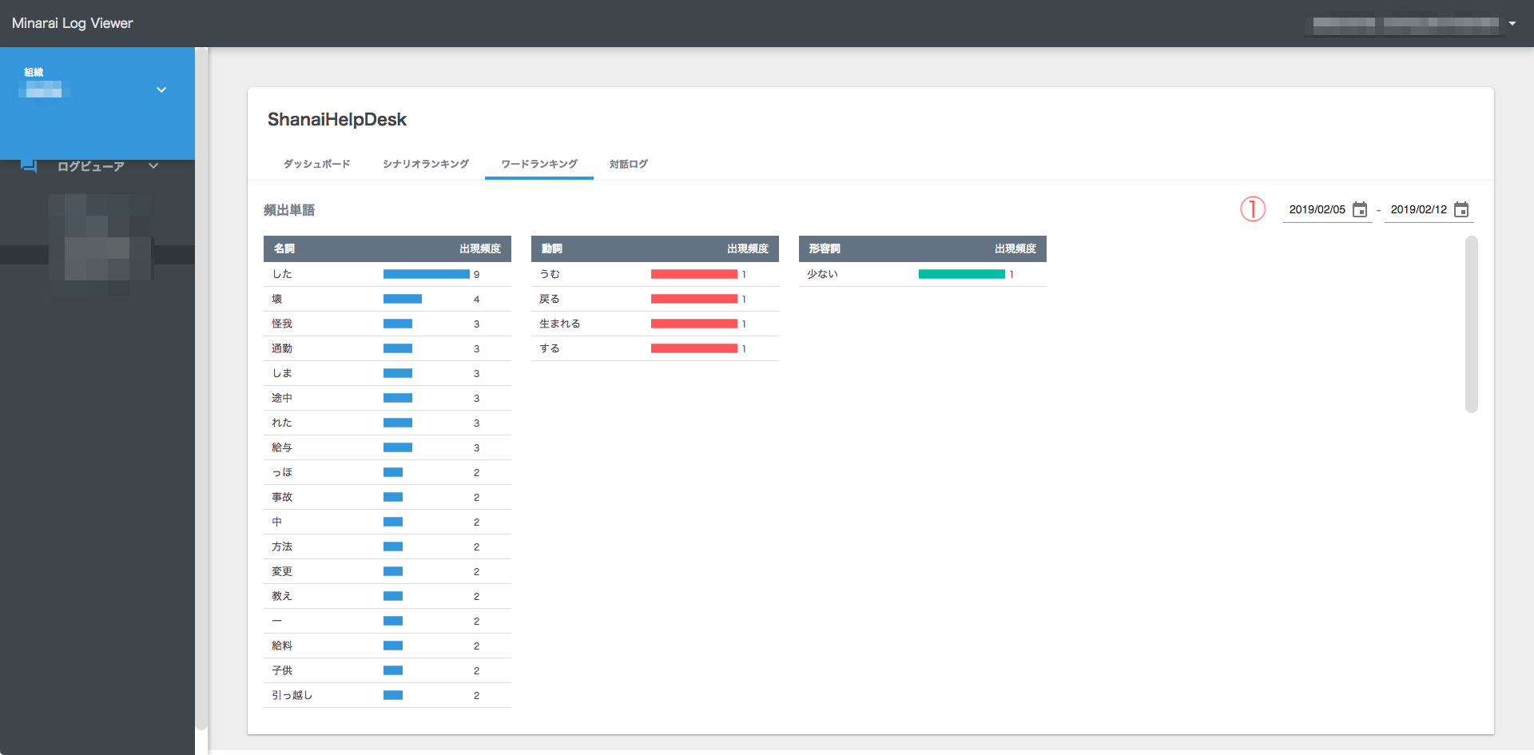
Task: Expand the ログビューア sidebar menu chevron
Action: click(x=153, y=166)
